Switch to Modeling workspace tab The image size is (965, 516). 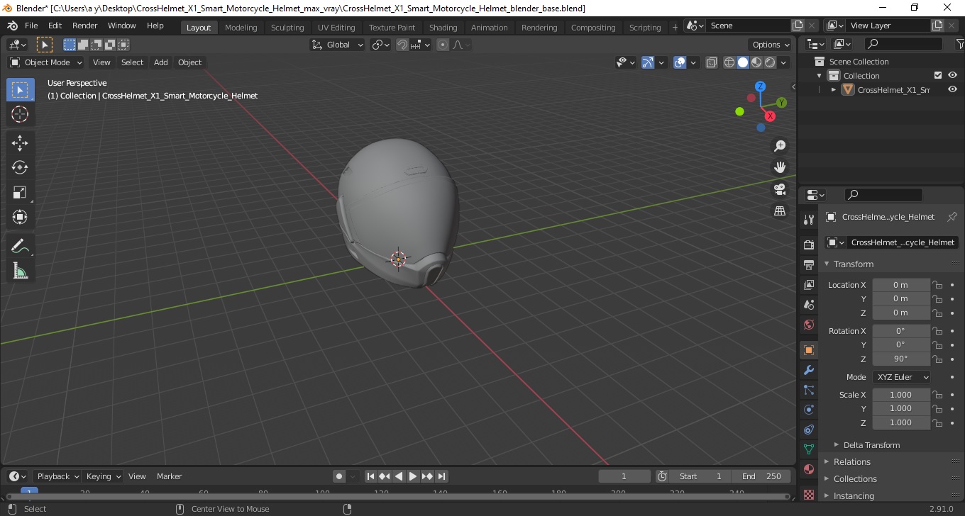coord(241,28)
